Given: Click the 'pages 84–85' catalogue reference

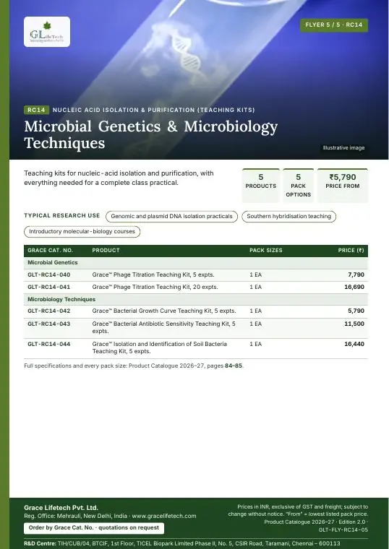Looking at the screenshot, I should 225,366.
